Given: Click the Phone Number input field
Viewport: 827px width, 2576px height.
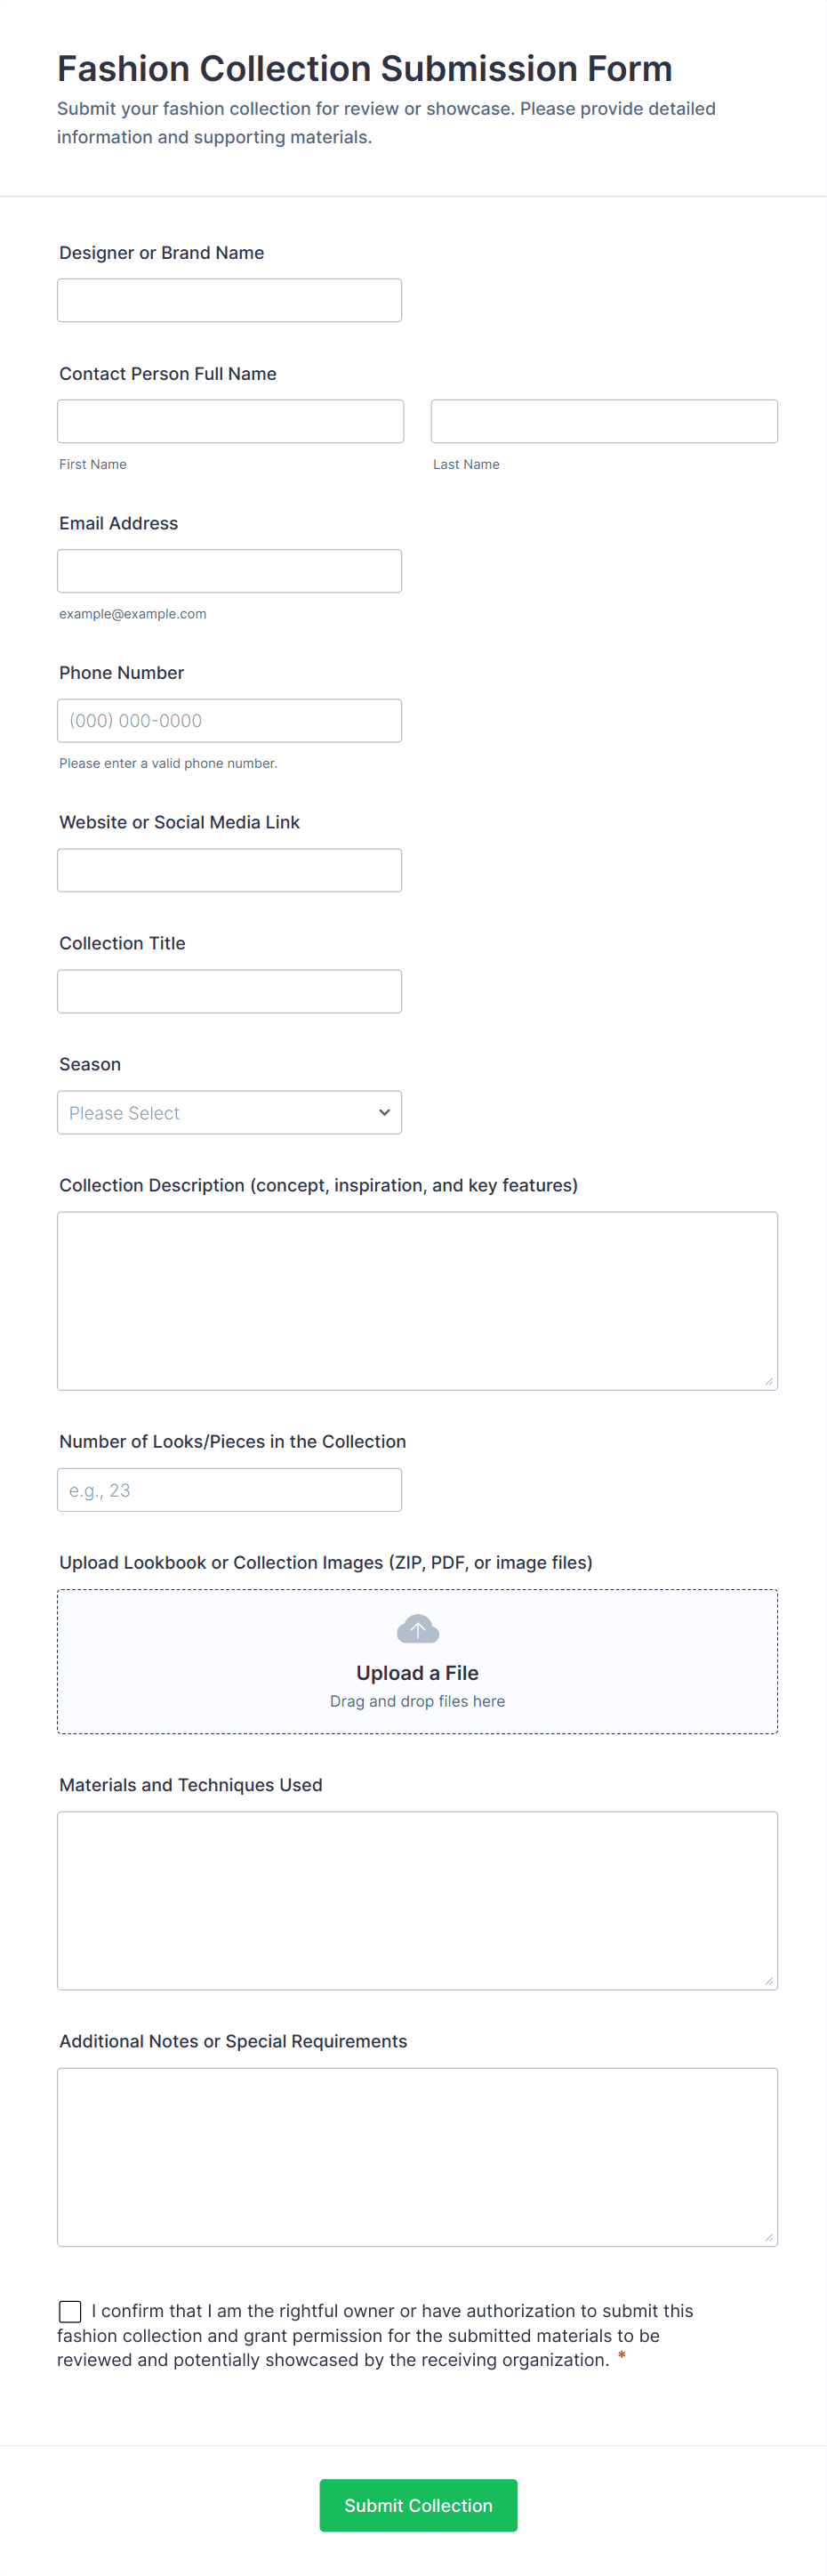Looking at the screenshot, I should point(229,721).
